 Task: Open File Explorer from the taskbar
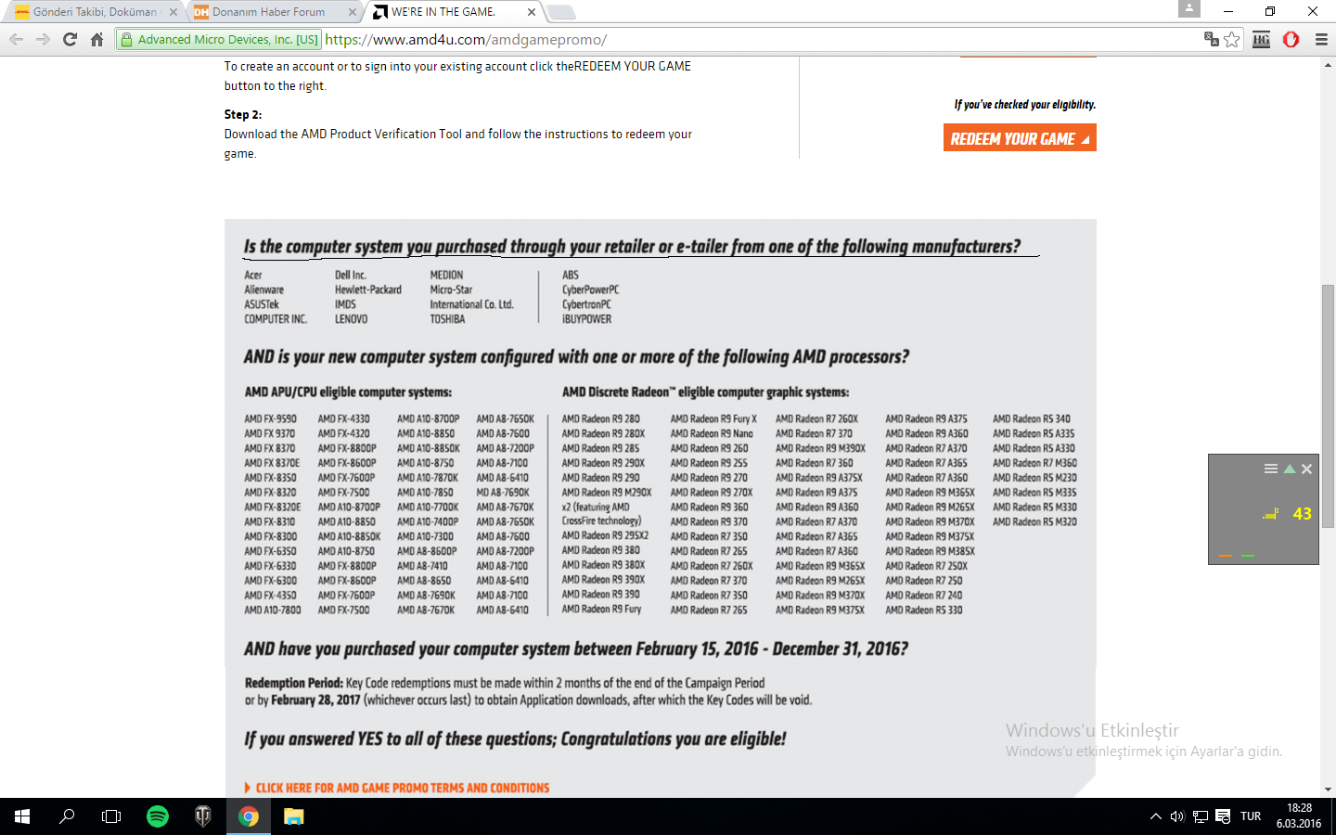(x=293, y=816)
